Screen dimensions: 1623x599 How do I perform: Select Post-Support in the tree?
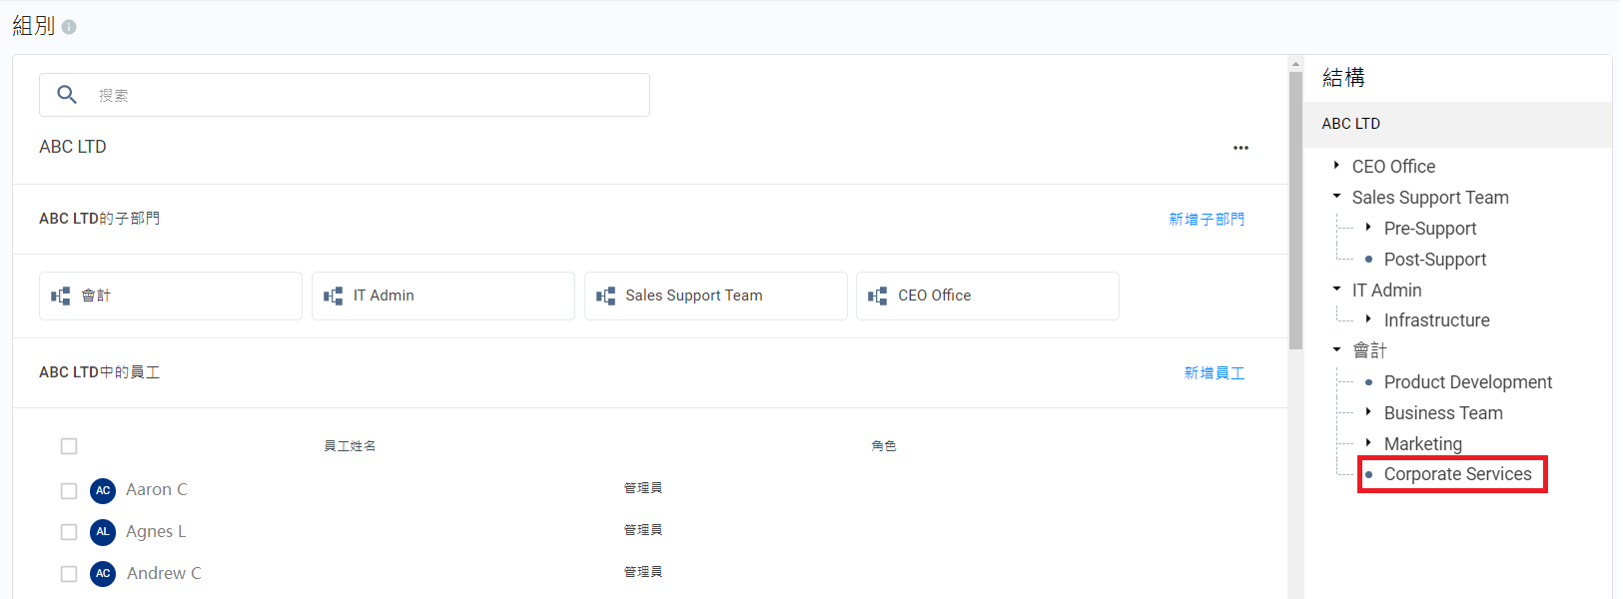(1435, 259)
